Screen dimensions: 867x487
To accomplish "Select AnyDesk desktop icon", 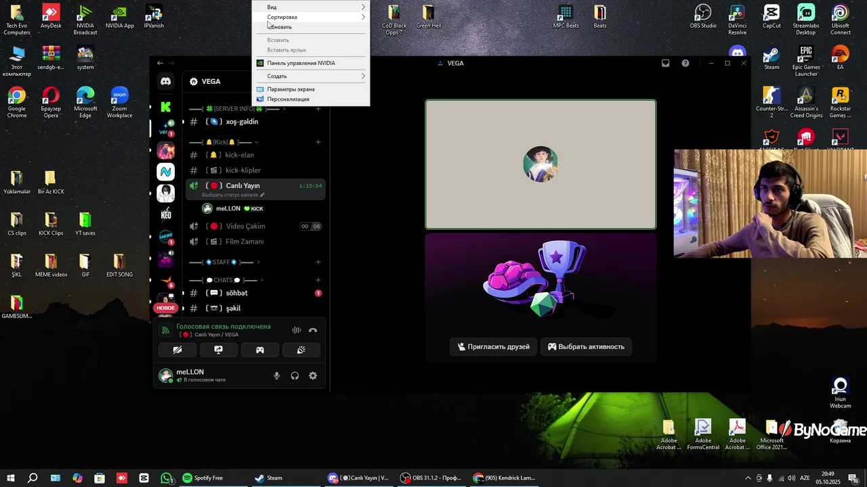I will click(51, 17).
